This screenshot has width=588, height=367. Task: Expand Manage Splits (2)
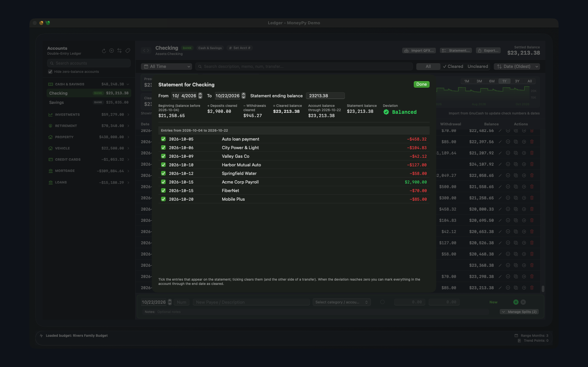coord(519,312)
